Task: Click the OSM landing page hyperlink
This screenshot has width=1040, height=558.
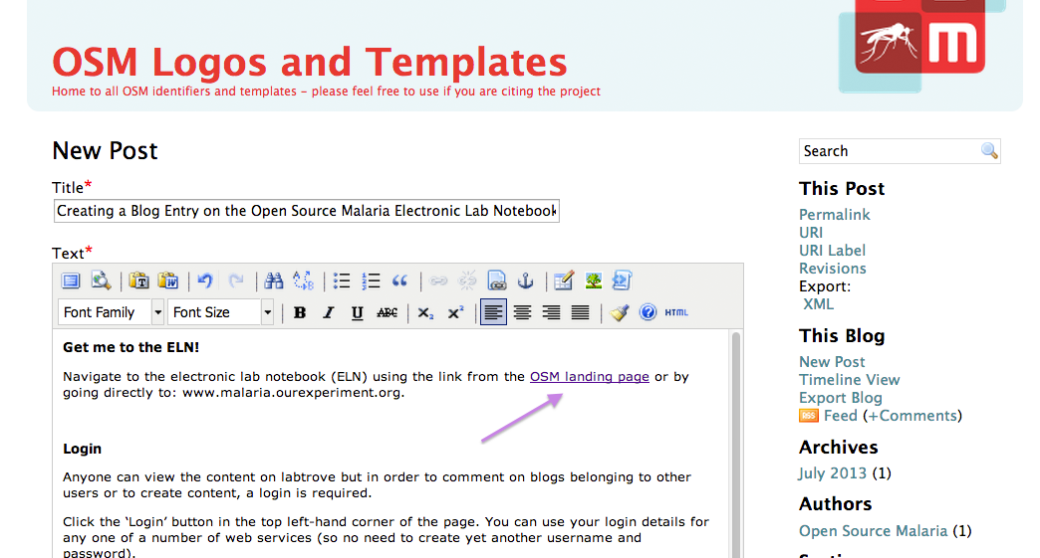Action: (x=589, y=377)
